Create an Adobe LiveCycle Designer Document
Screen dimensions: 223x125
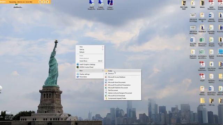pyautogui.click(x=123, y=93)
